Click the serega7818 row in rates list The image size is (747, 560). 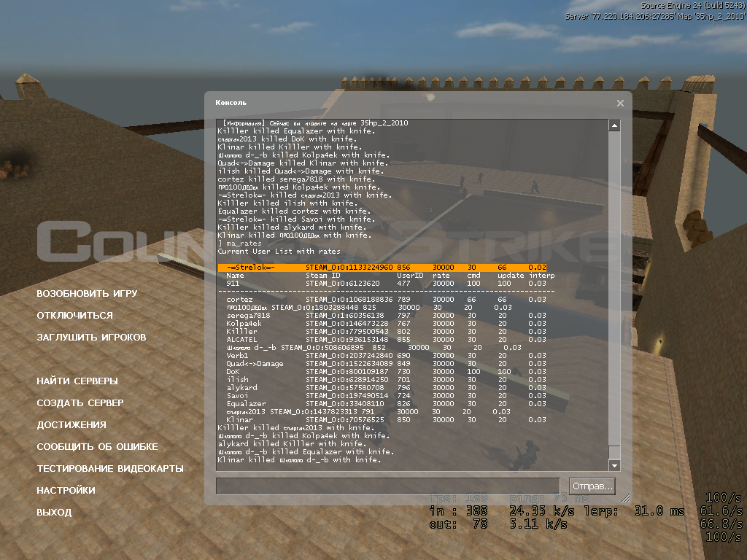click(387, 316)
